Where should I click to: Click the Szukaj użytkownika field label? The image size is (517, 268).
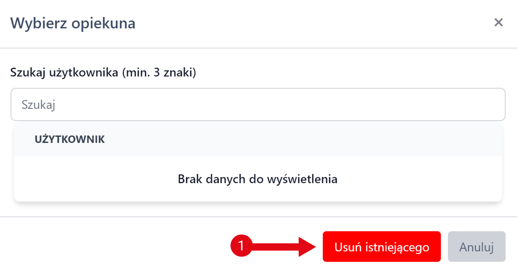[x=103, y=72]
